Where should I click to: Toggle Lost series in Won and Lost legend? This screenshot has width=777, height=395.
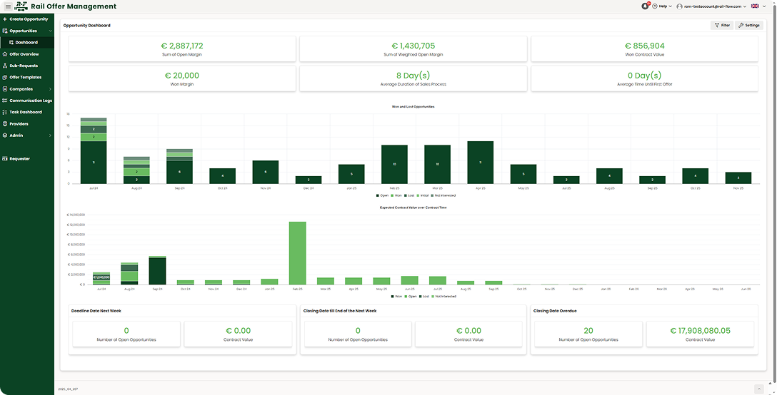pyautogui.click(x=411, y=195)
